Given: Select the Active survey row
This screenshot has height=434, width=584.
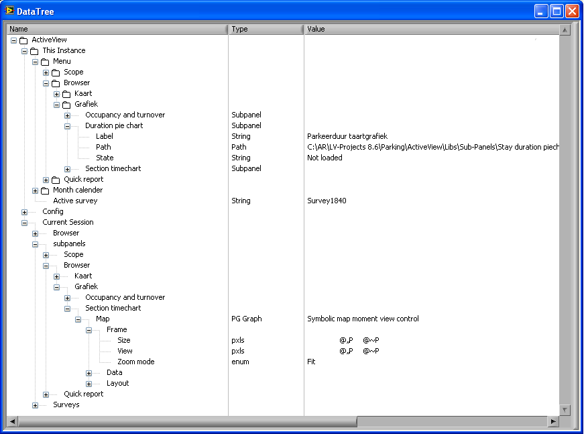Looking at the screenshot, I should 75,201.
